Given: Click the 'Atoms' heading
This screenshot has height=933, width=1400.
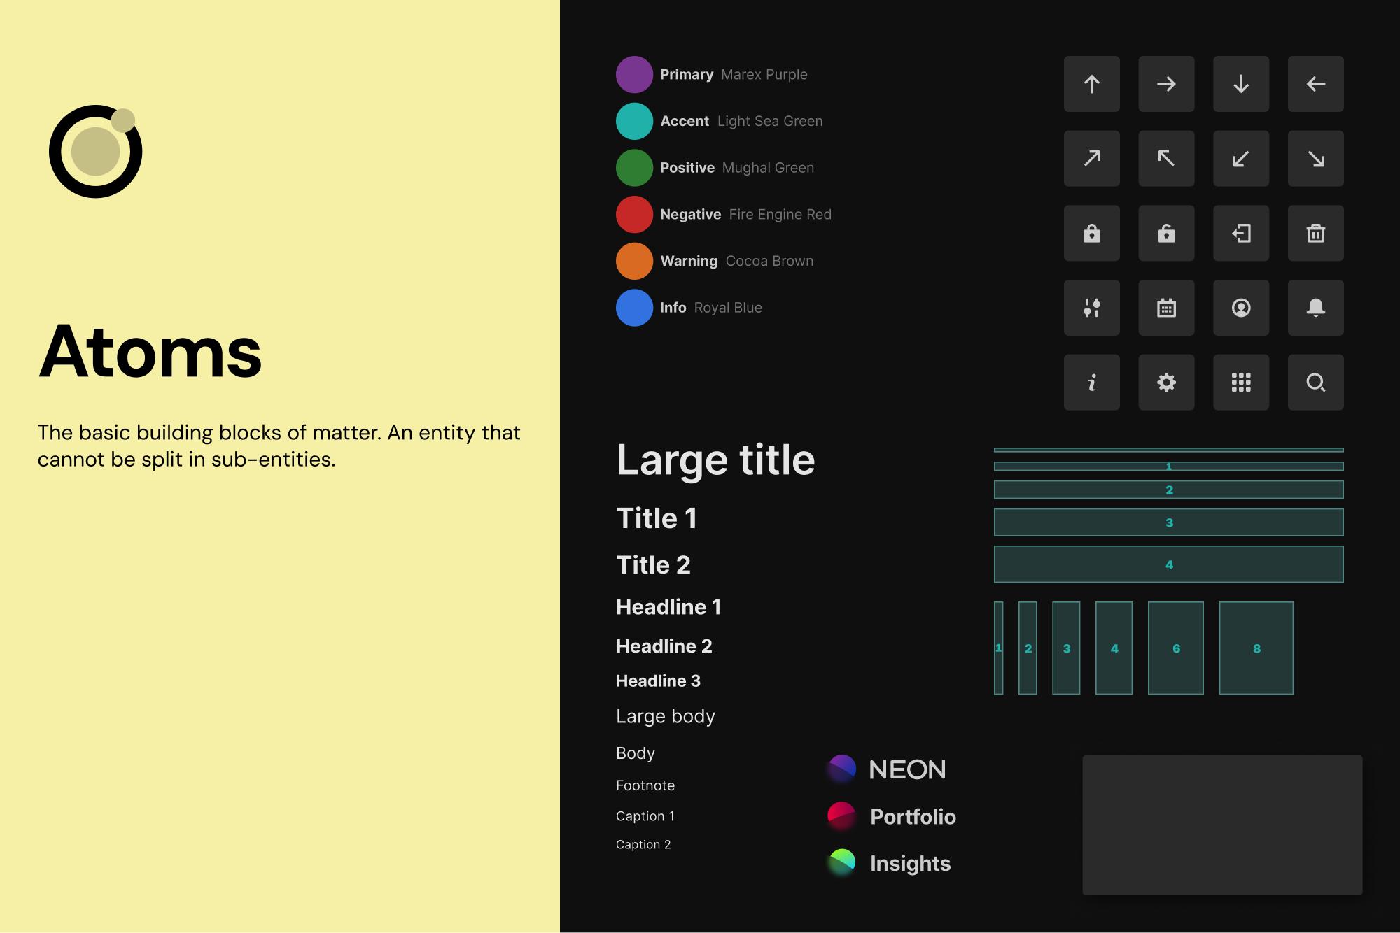Looking at the screenshot, I should [x=150, y=352].
